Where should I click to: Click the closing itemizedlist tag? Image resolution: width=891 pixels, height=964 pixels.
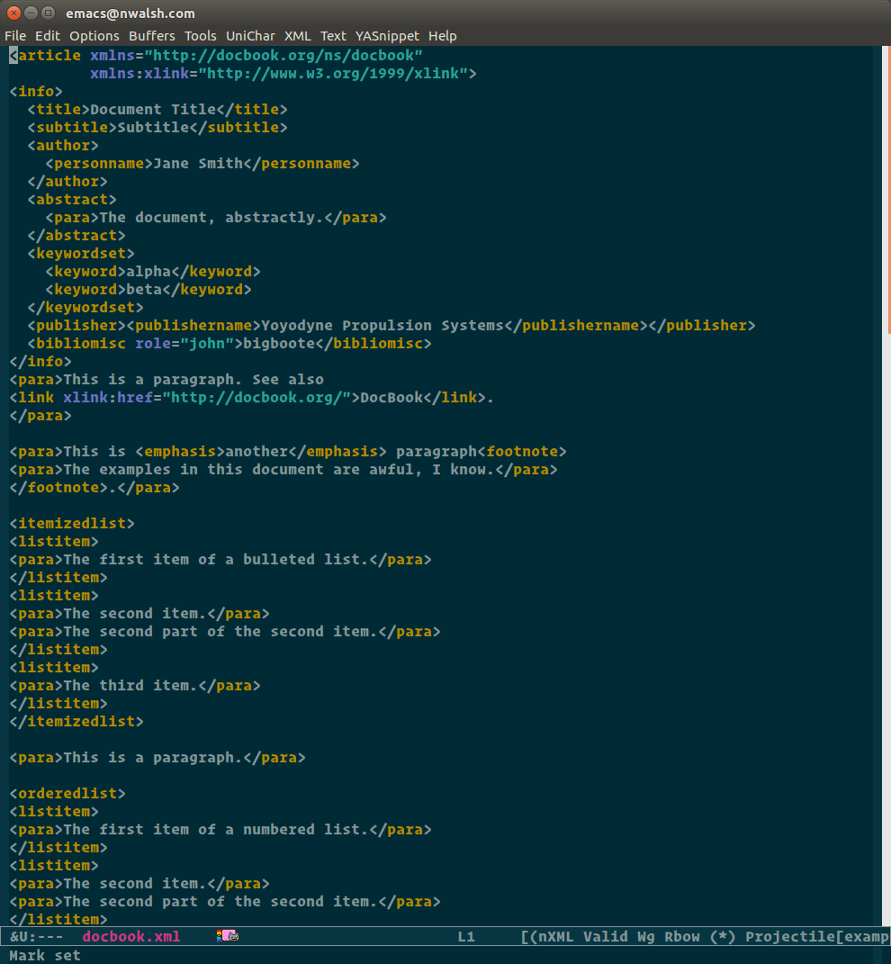pos(76,721)
